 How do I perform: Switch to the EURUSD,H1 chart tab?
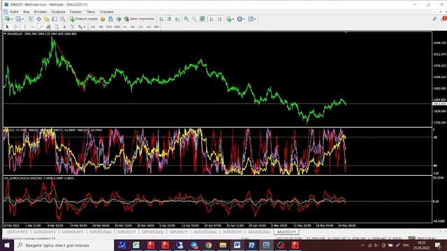point(126,232)
